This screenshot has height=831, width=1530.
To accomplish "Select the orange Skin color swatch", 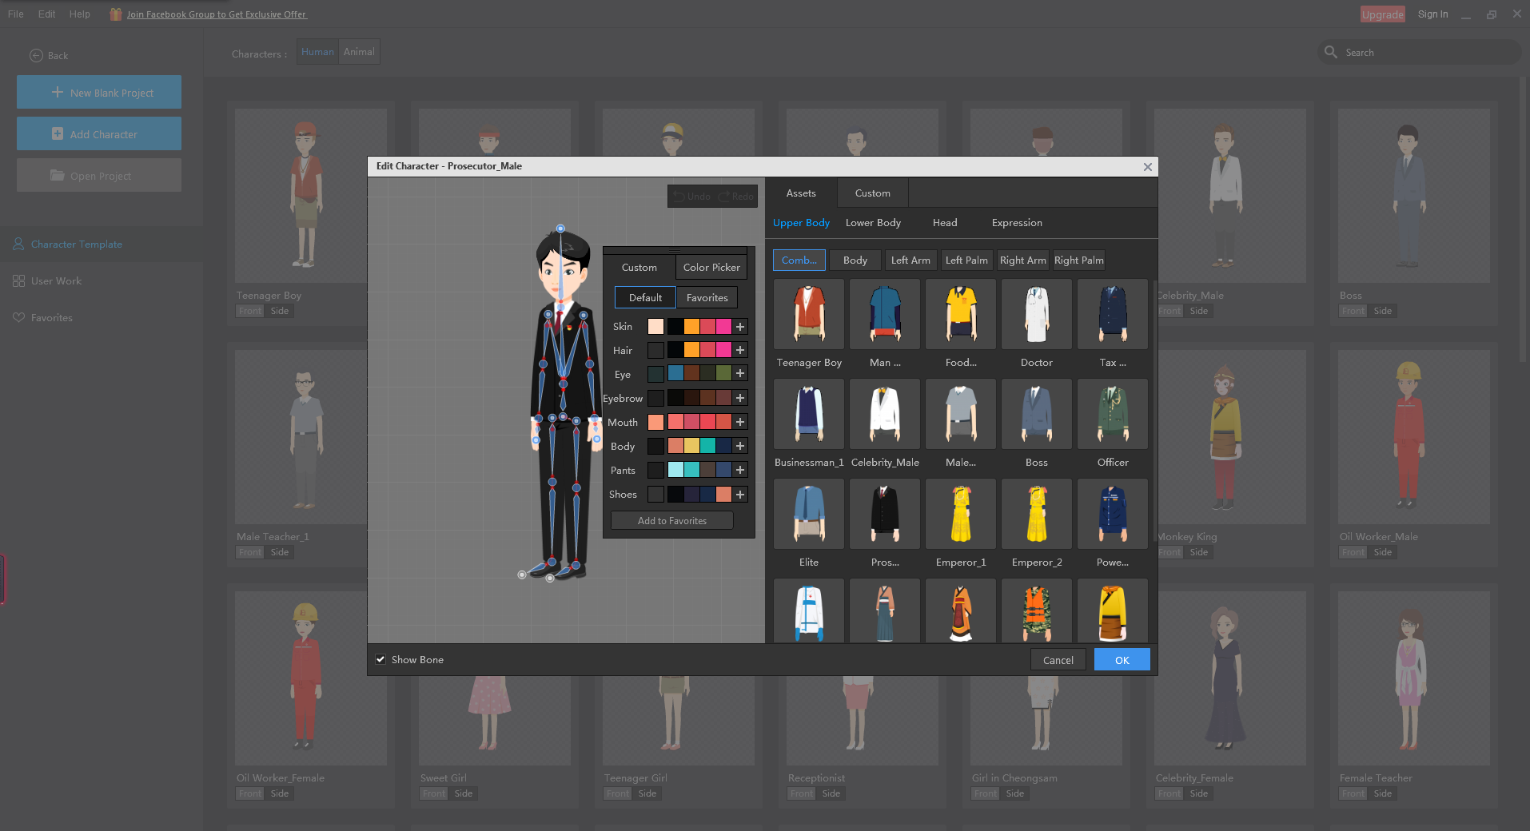I will pyautogui.click(x=691, y=327).
